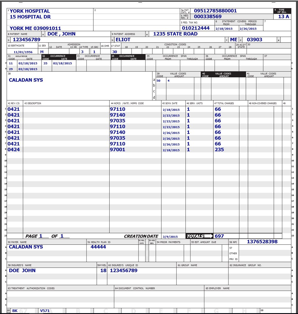Viewport: 298px width, 314px height.
Task: Select patient relationship code 18
Action: click(x=103, y=270)
